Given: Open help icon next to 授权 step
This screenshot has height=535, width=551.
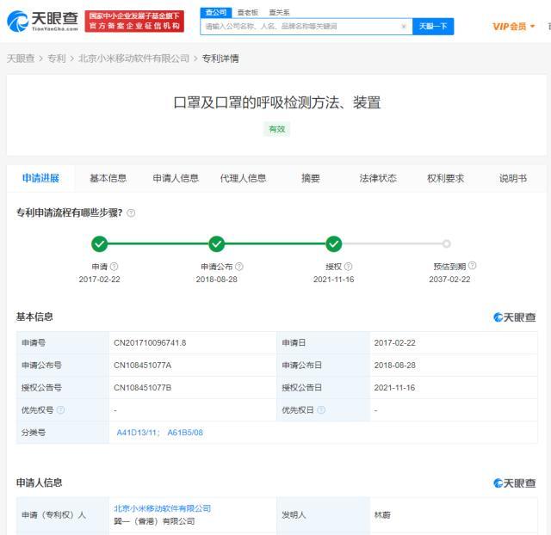Looking at the screenshot, I should pyautogui.click(x=348, y=267).
